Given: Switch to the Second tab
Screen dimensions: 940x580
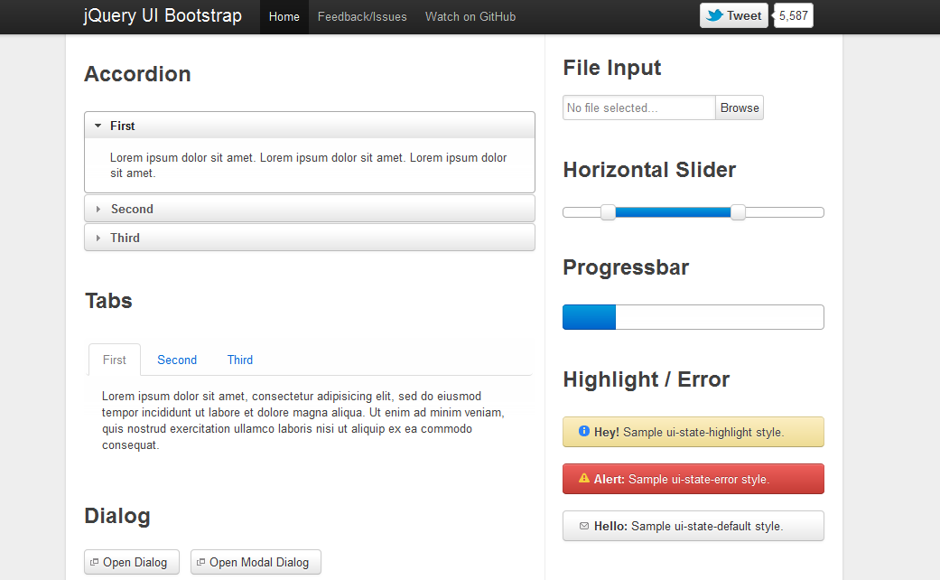Looking at the screenshot, I should 177,360.
